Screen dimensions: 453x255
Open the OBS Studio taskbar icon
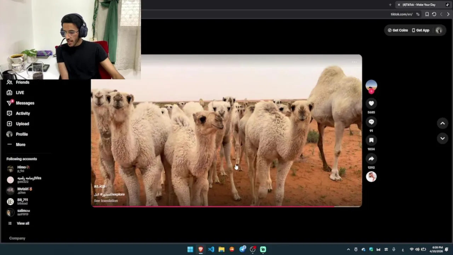tap(253, 249)
